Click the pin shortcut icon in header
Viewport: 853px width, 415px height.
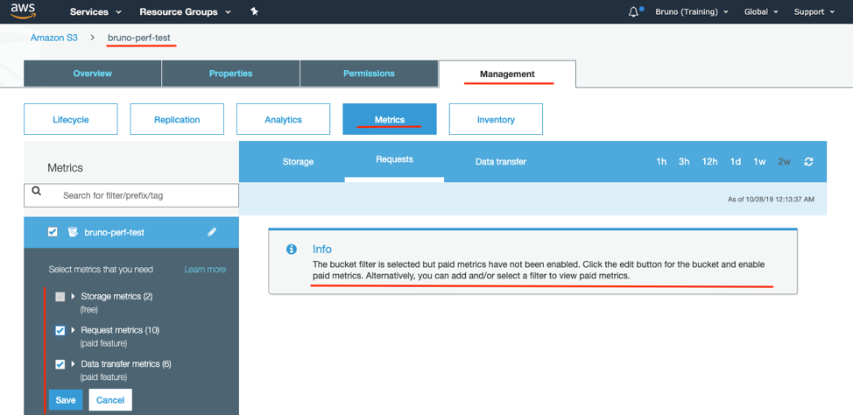(x=254, y=11)
